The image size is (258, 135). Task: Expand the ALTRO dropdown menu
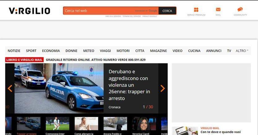[x=242, y=51]
